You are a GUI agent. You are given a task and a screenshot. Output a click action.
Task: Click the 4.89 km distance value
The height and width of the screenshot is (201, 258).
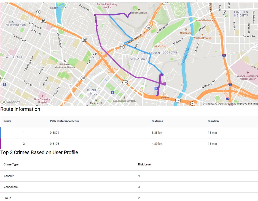pos(157,144)
